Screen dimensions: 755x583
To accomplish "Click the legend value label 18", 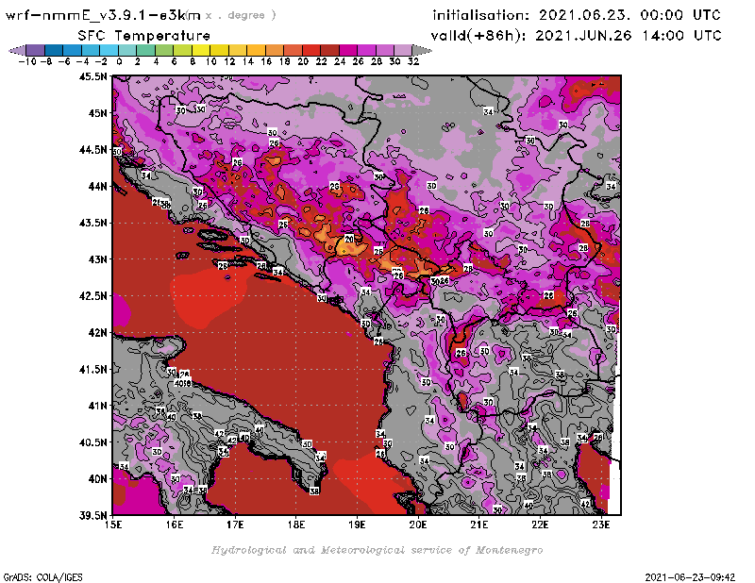I will pyautogui.click(x=285, y=61).
